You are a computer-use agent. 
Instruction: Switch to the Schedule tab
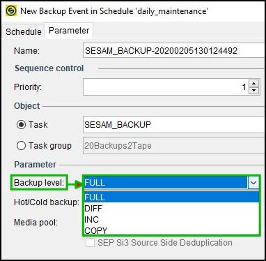pyautogui.click(x=24, y=31)
